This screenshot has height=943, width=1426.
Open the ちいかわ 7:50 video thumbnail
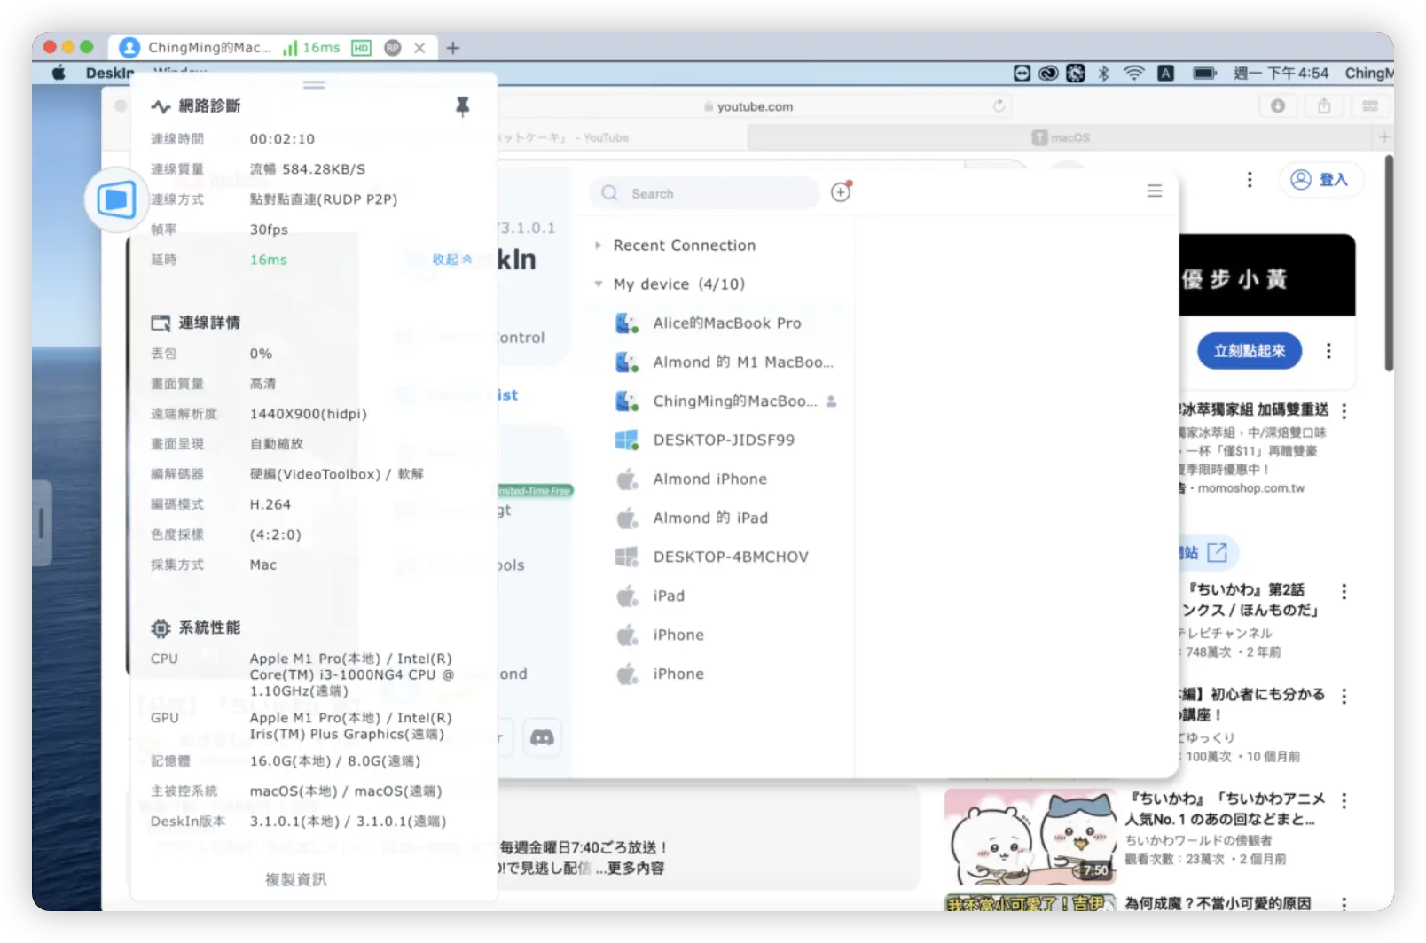(x=1030, y=838)
